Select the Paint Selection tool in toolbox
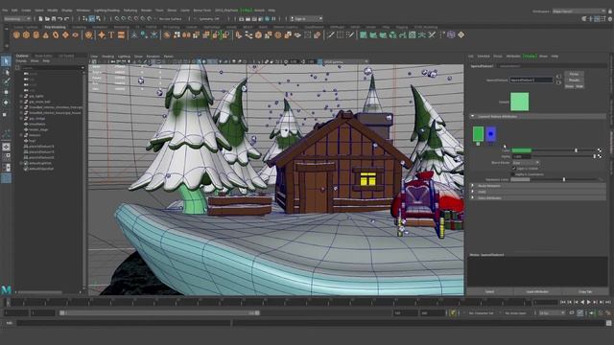This screenshot has height=345, width=614. (6, 81)
